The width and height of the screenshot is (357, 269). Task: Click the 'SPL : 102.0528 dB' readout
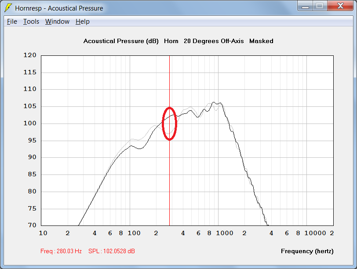point(112,251)
